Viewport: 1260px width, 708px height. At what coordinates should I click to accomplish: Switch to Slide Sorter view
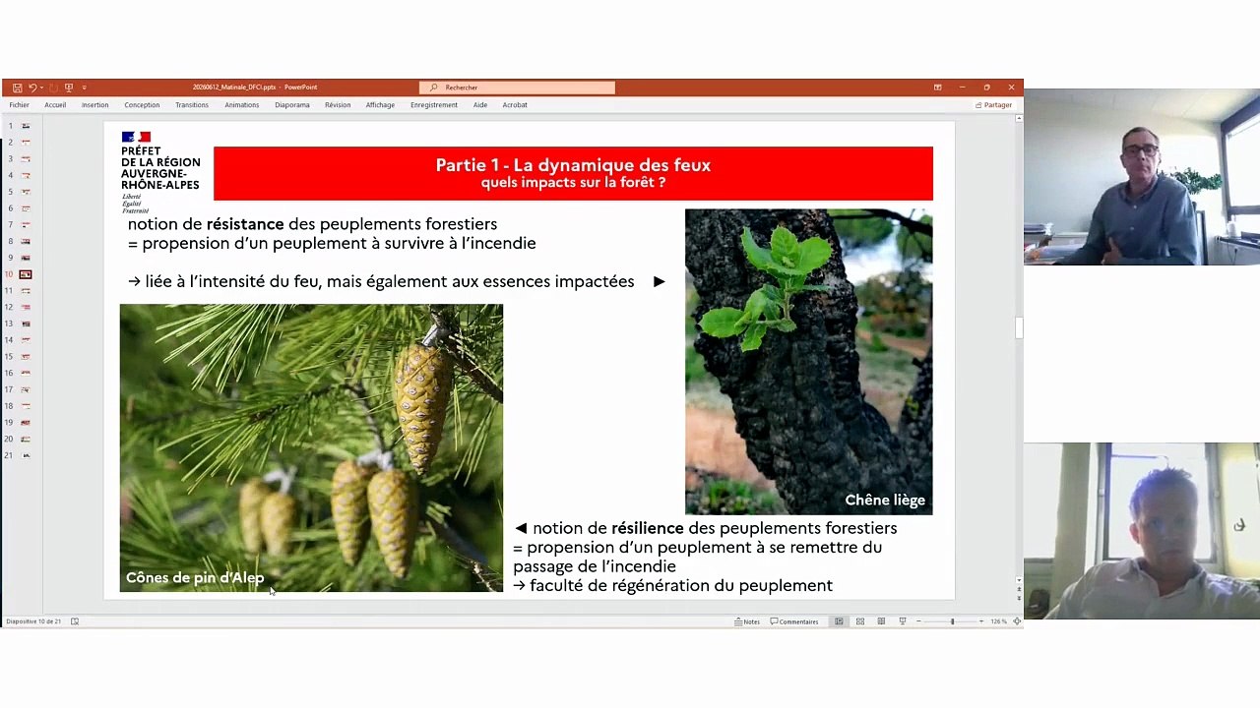click(860, 621)
